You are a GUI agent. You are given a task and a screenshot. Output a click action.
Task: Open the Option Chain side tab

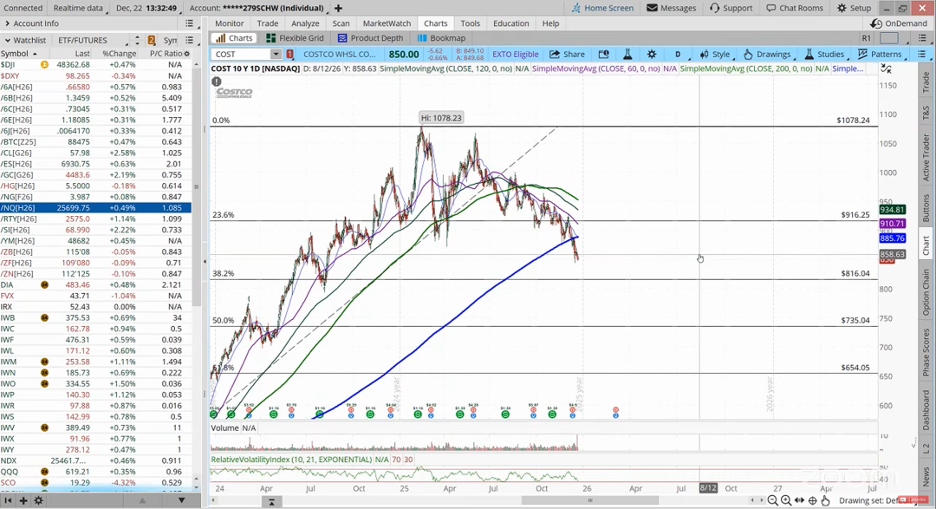(926, 293)
